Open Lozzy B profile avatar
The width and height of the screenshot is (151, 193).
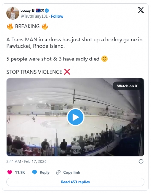pos(13,13)
